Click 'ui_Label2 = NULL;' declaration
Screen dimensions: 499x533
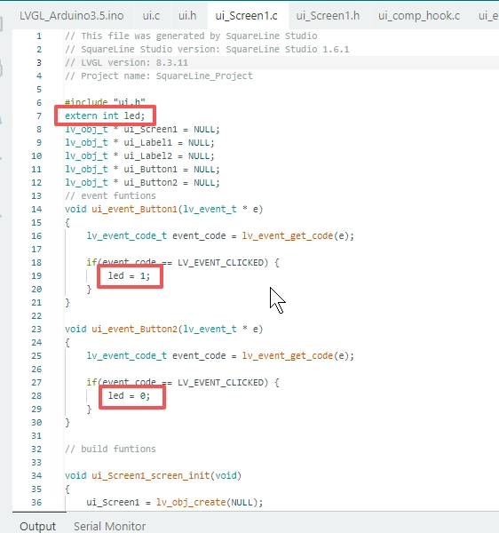170,156
